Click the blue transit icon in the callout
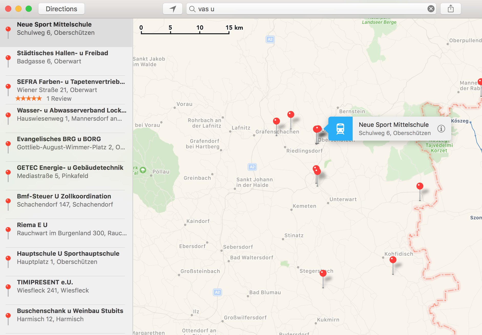 tap(340, 129)
